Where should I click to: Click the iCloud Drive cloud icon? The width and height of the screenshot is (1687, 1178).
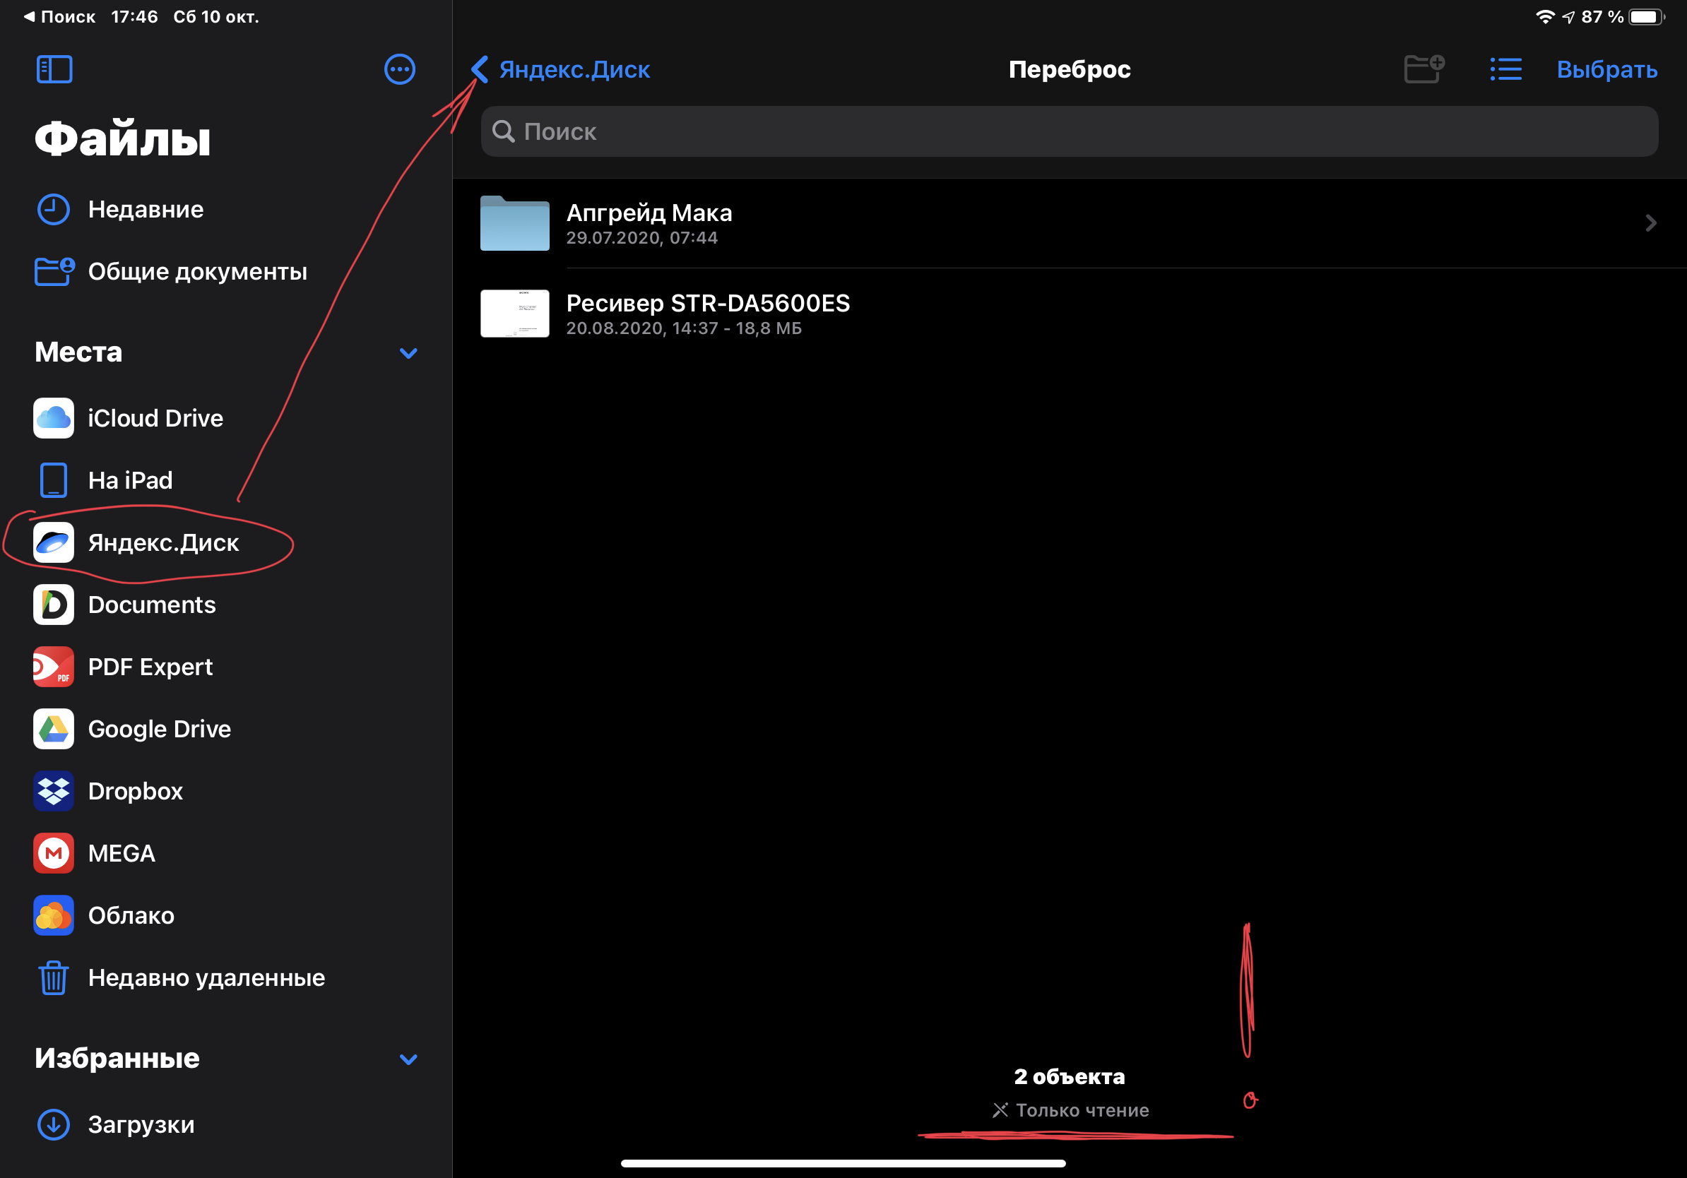pyautogui.click(x=54, y=418)
